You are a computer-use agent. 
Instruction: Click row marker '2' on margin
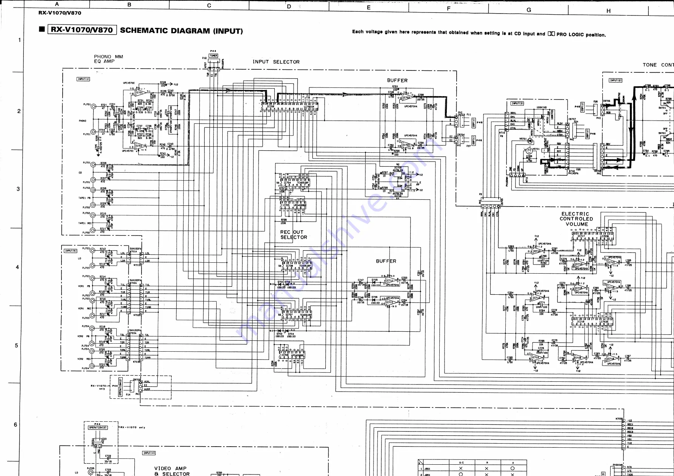coord(19,111)
